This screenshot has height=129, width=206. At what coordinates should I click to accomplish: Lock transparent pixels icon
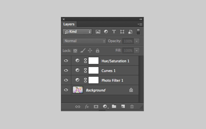pyautogui.click(x=75, y=51)
